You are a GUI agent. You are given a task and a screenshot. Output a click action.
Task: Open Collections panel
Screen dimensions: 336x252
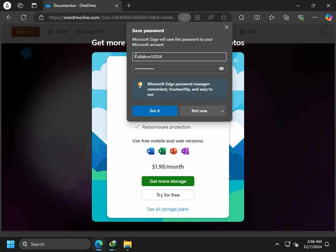coord(286,17)
